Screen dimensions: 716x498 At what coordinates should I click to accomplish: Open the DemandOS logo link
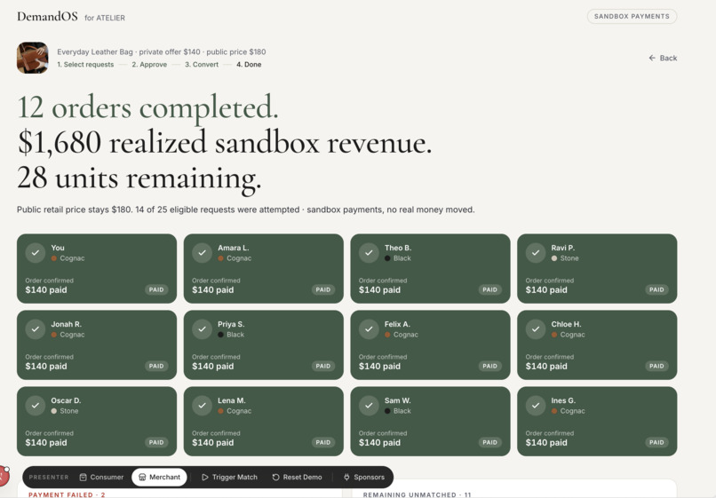[x=47, y=17]
